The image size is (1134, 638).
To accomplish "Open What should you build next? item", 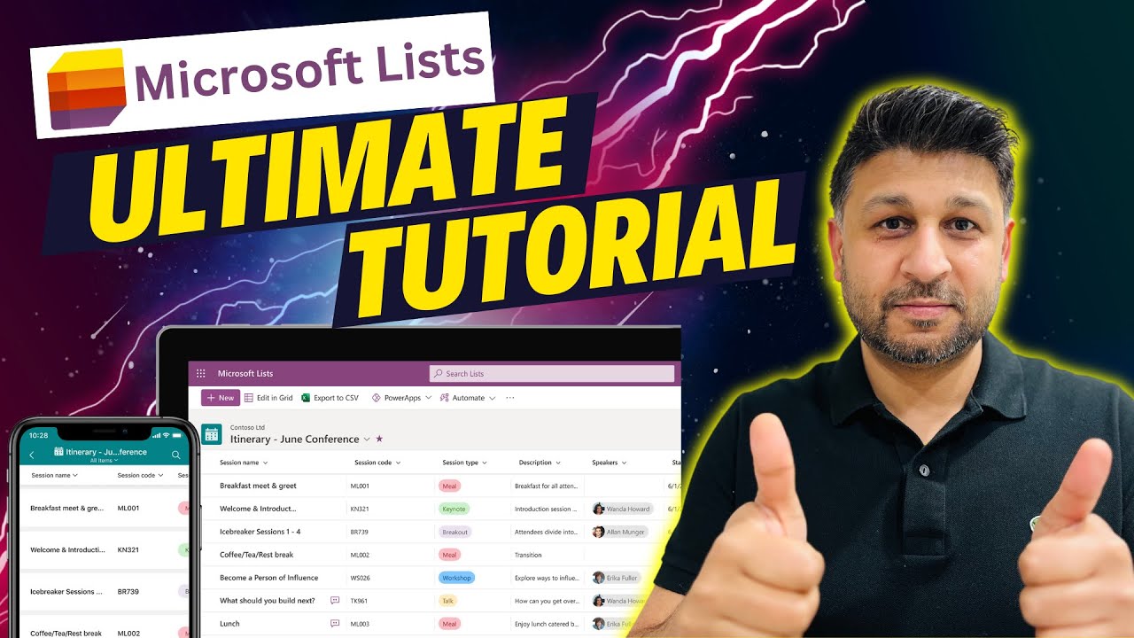I will pos(267,601).
